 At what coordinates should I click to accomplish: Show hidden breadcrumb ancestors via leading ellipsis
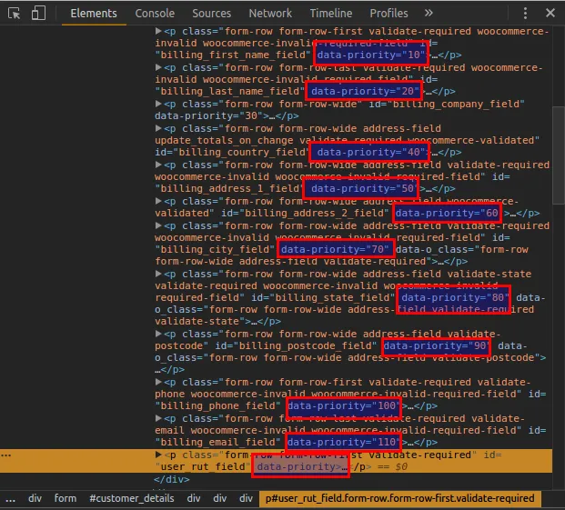pyautogui.click(x=10, y=498)
